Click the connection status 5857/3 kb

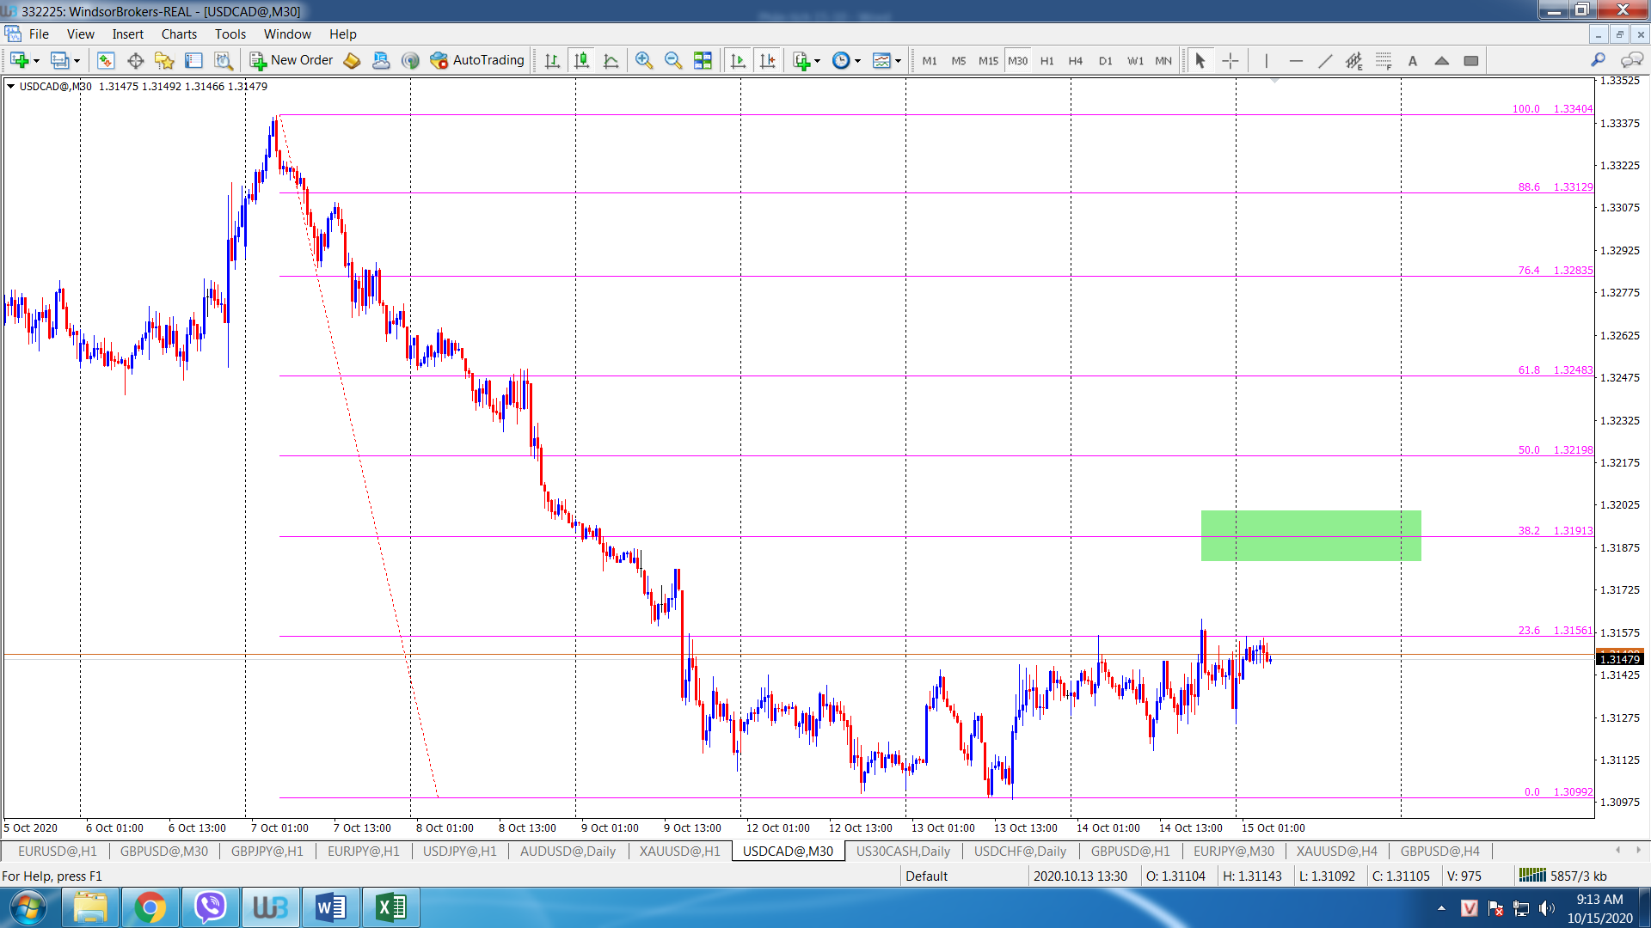point(1562,876)
